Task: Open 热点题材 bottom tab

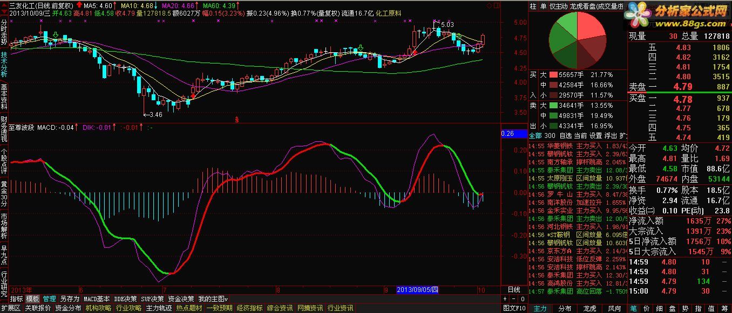Action: tap(189, 308)
